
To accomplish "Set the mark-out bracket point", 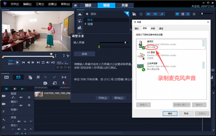I will (x=64, y=55).
